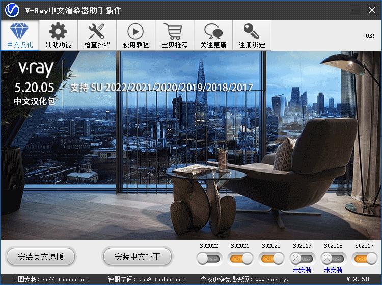Toggle the SU2021 switch
This screenshot has height=285, width=382.
click(x=240, y=259)
